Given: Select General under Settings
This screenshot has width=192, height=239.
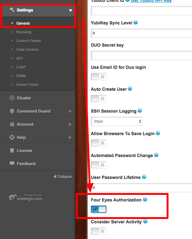Looking at the screenshot, I should [23, 23].
